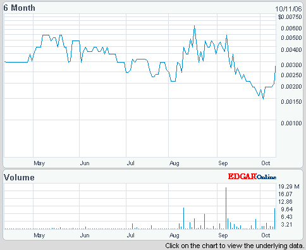Click 'Oct' under the volume chart
The image size is (306, 250).
[266, 235]
